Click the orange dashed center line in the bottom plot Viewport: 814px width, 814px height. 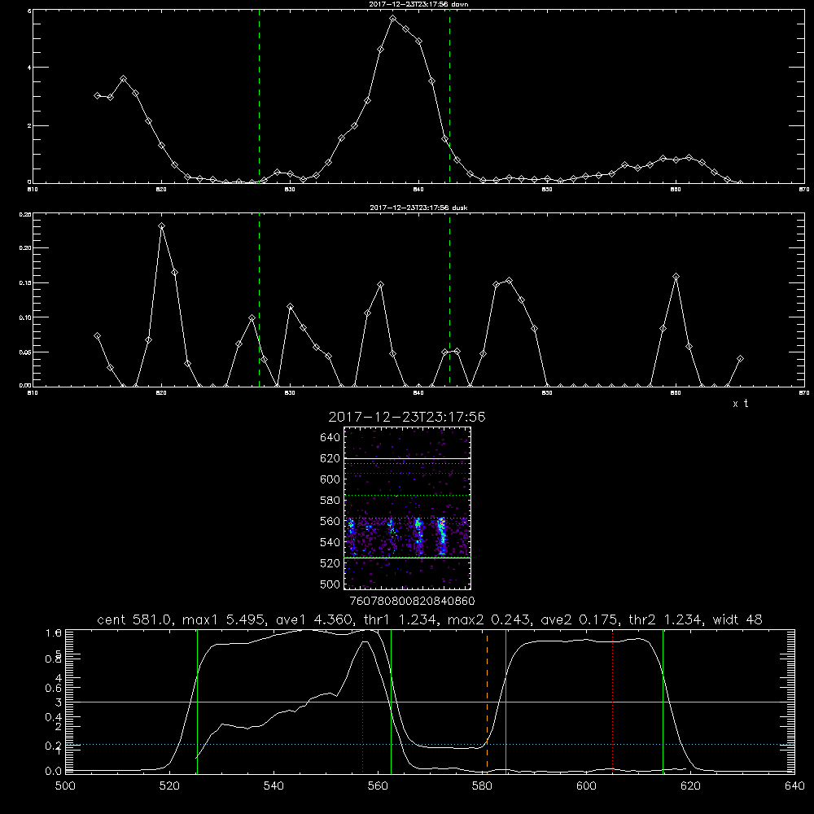pyautogui.click(x=487, y=701)
